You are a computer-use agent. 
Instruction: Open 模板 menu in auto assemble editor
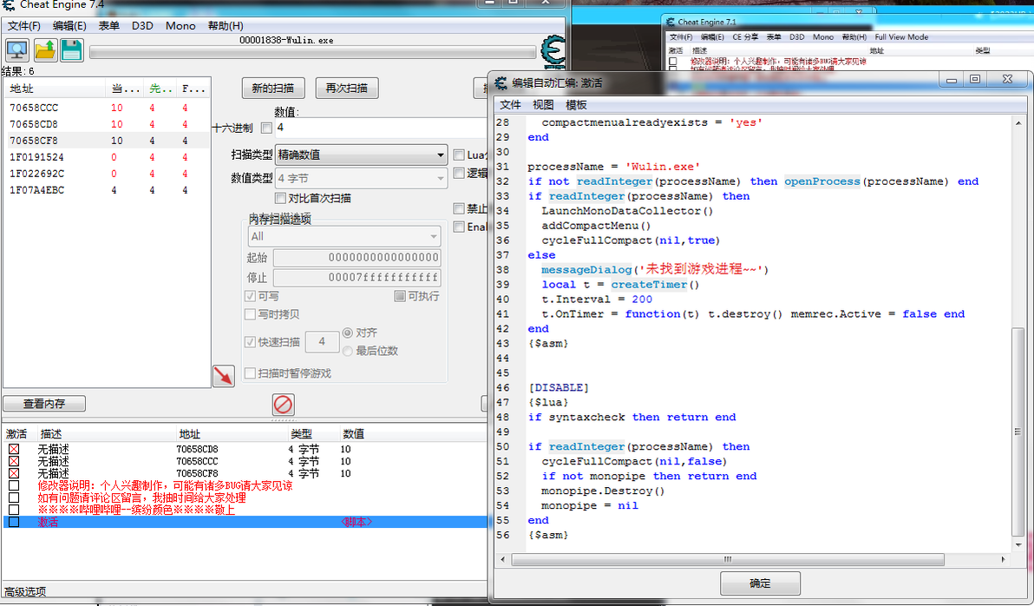click(x=576, y=105)
